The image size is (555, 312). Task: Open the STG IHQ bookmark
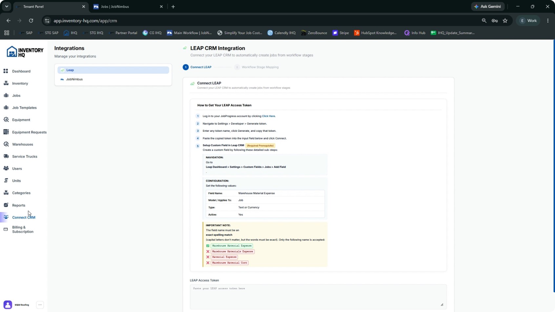(x=93, y=33)
